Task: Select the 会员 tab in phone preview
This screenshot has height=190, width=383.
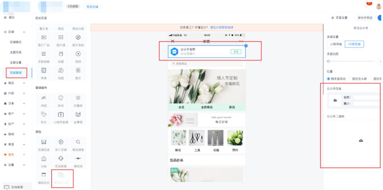Action: [x=181, y=107]
